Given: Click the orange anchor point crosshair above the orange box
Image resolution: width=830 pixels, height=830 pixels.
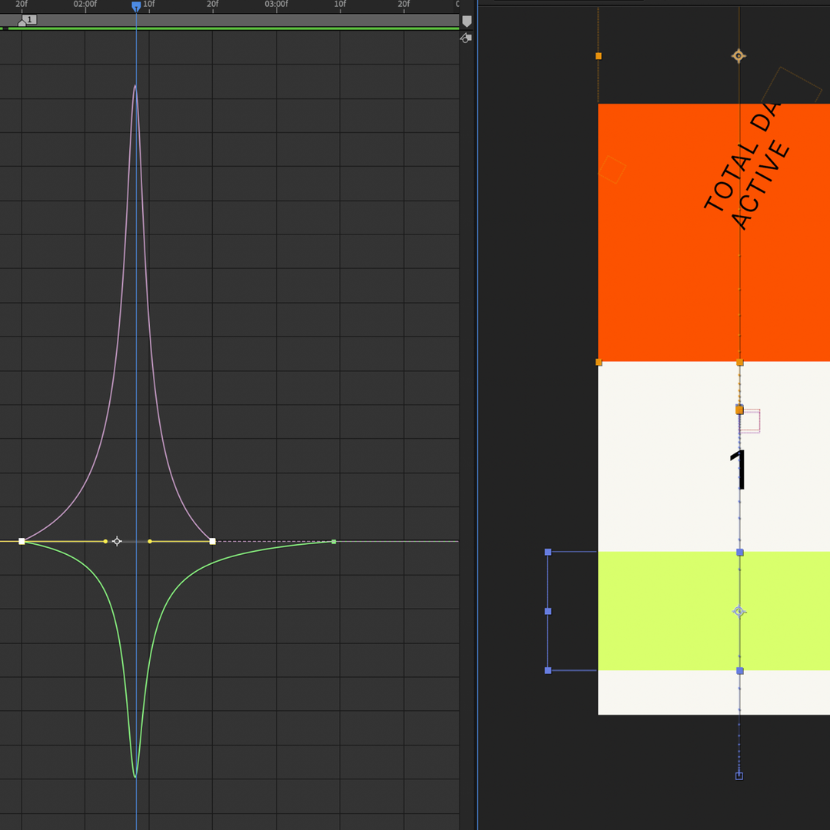Looking at the screenshot, I should tap(739, 55).
